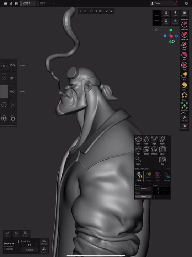Click the Factor slider showing 1.000

[x=143, y=196]
